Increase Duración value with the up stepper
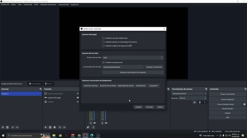 205,97
